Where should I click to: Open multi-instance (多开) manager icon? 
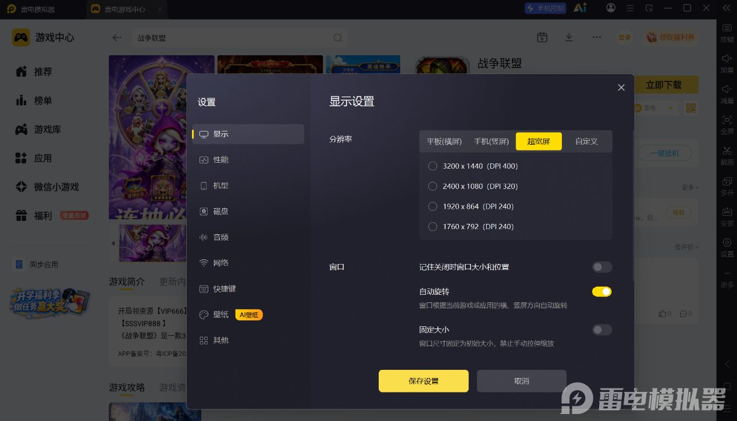click(727, 181)
